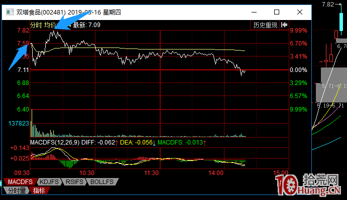347x200 pixels.
Task: Click the window icon left of 双塔食品
Action: pyautogui.click(x=10, y=12)
